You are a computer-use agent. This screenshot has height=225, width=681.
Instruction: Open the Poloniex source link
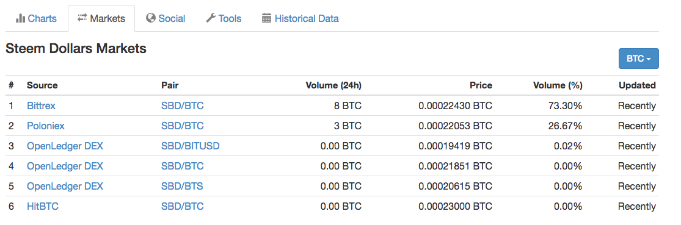point(46,126)
